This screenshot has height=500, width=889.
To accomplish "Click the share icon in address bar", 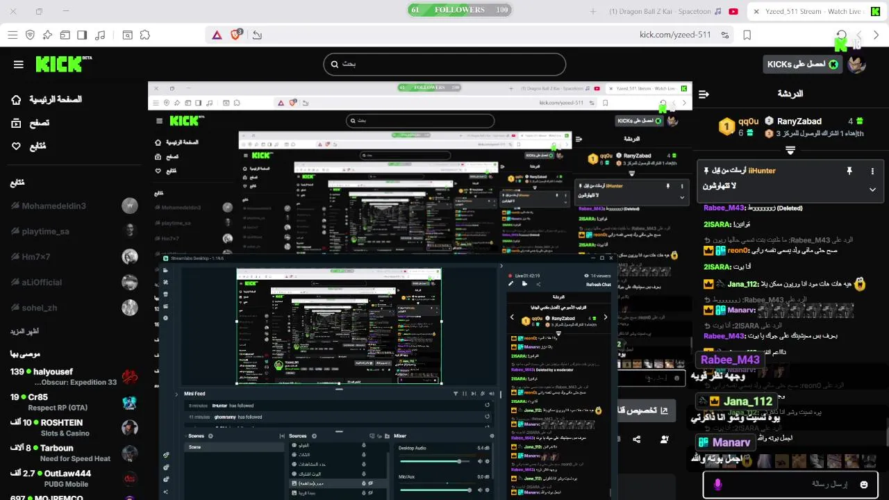I will tap(257, 35).
